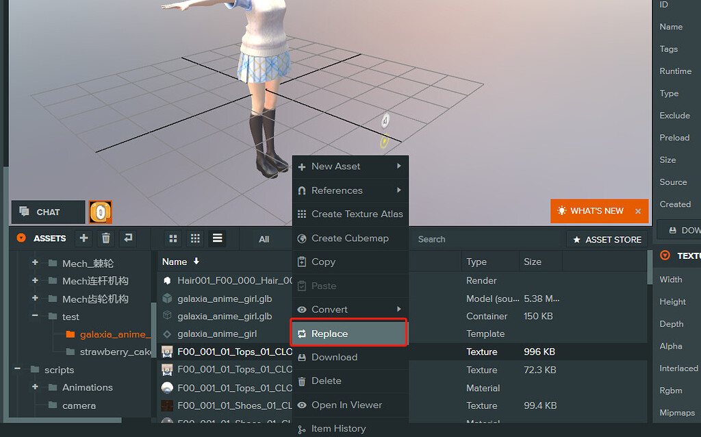Click the orange ASSETS panel icon
The width and height of the screenshot is (701, 437).
(20, 238)
